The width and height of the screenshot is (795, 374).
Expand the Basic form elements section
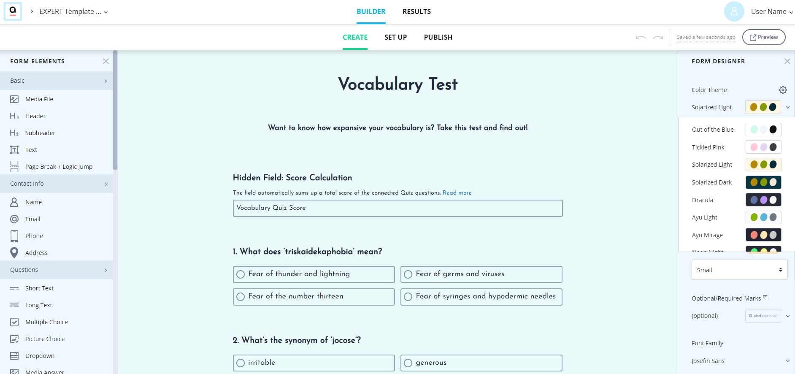click(x=57, y=80)
